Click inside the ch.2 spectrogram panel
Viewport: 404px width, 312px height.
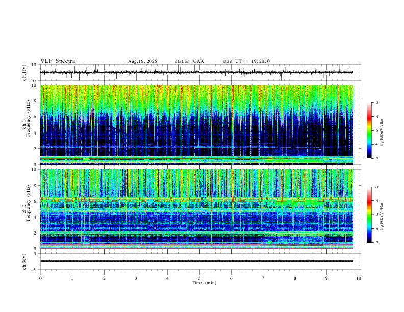point(196,209)
